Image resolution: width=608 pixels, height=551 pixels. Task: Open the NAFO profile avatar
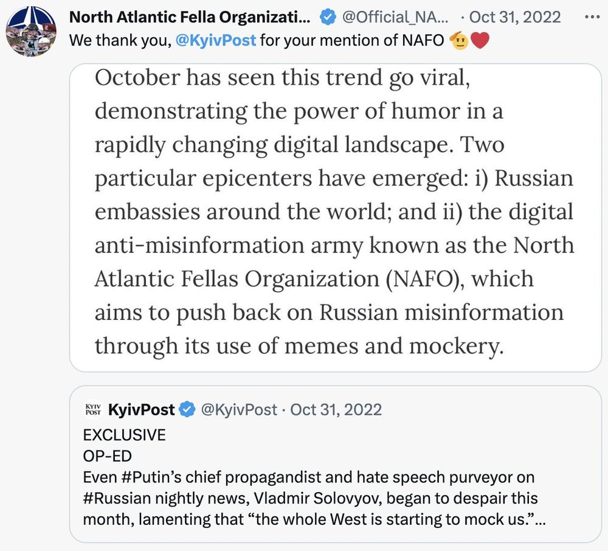point(31,29)
